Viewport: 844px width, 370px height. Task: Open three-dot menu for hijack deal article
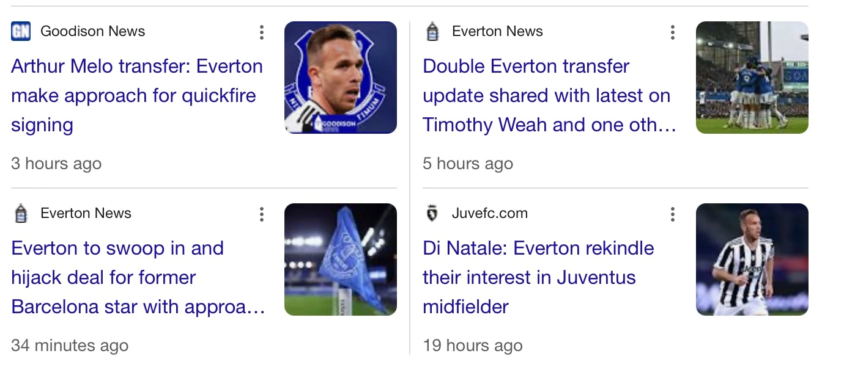click(x=261, y=214)
